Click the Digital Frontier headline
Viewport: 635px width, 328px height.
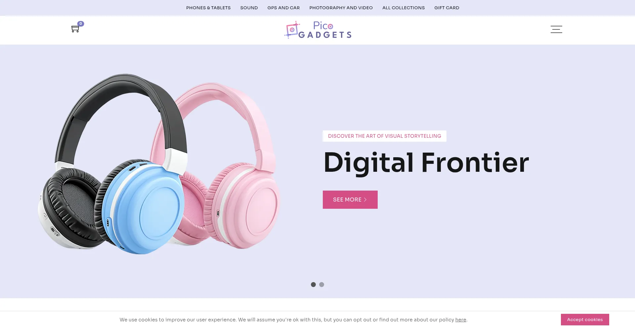click(426, 163)
